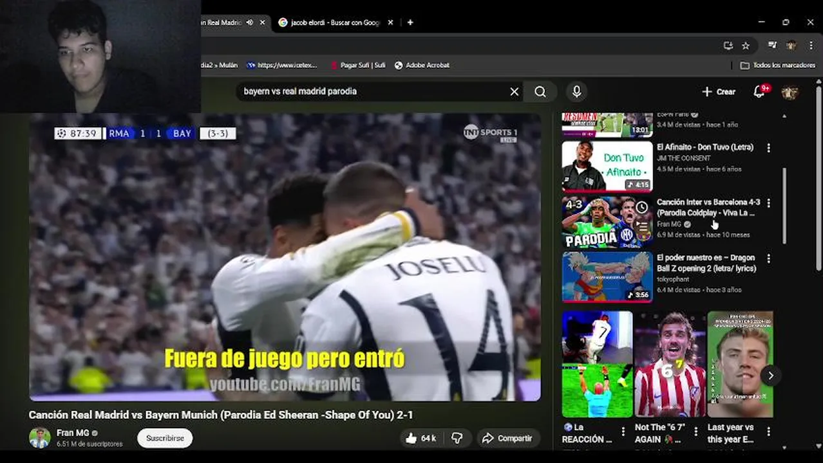Like the video with 64 k likes
Image resolution: width=823 pixels, height=463 pixels.
[x=420, y=438]
